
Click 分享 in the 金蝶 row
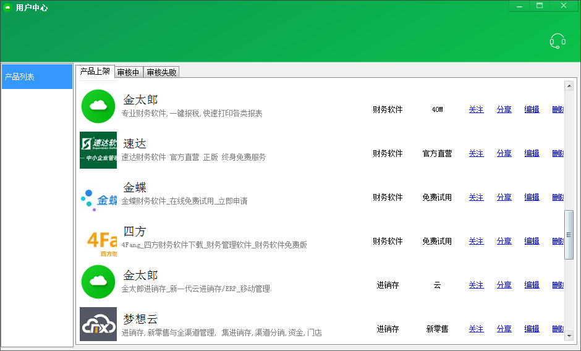(x=504, y=197)
